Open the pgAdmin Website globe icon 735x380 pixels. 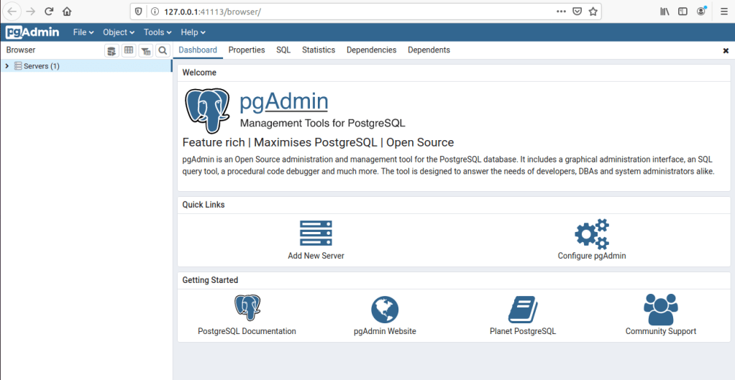pos(385,309)
